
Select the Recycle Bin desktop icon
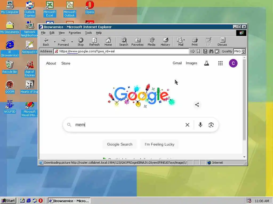click(x=10, y=67)
